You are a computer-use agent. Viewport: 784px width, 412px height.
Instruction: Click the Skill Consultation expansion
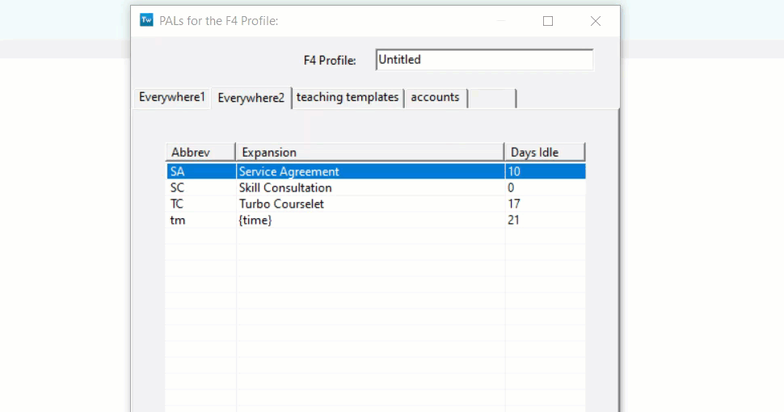point(285,187)
